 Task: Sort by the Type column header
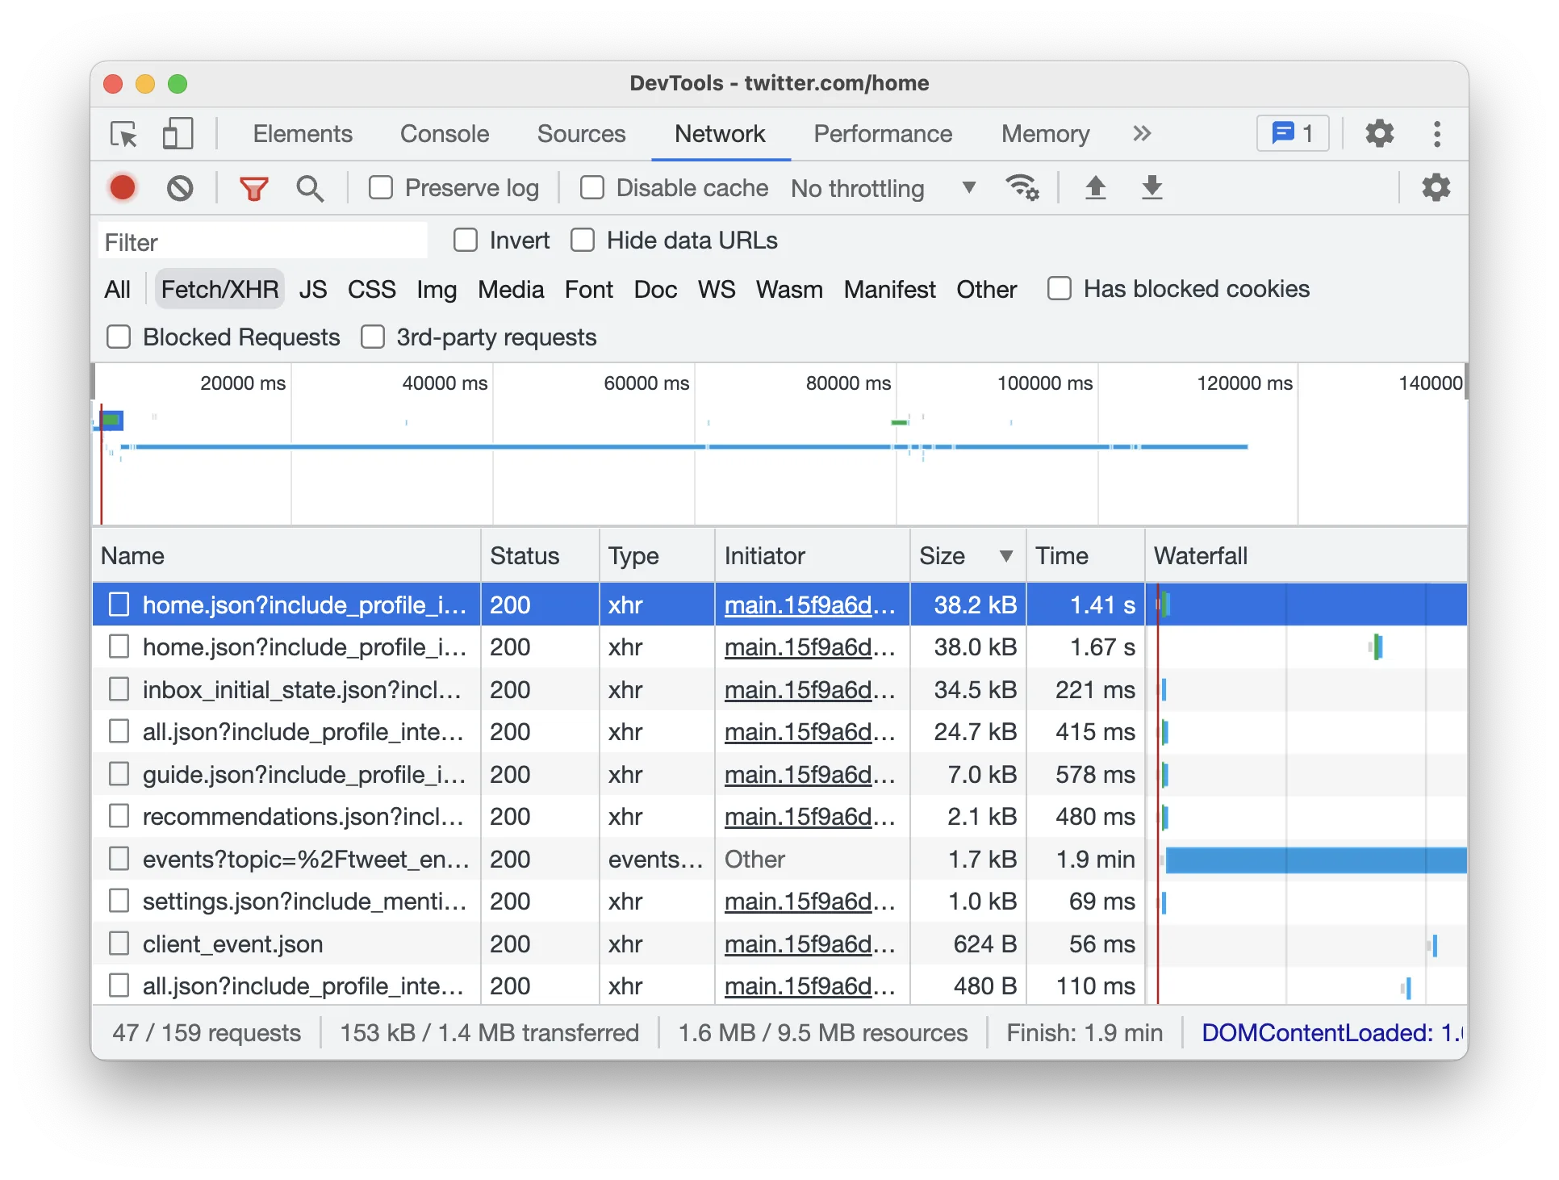pos(657,555)
